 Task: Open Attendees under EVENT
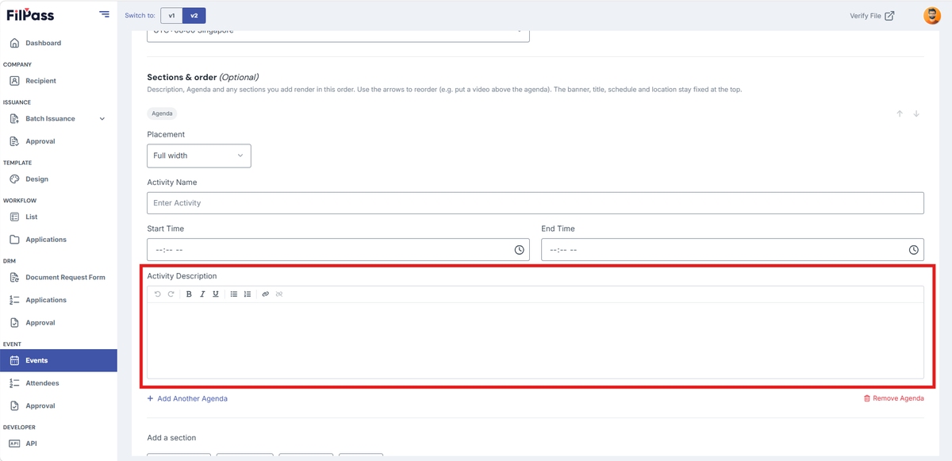tap(59, 383)
